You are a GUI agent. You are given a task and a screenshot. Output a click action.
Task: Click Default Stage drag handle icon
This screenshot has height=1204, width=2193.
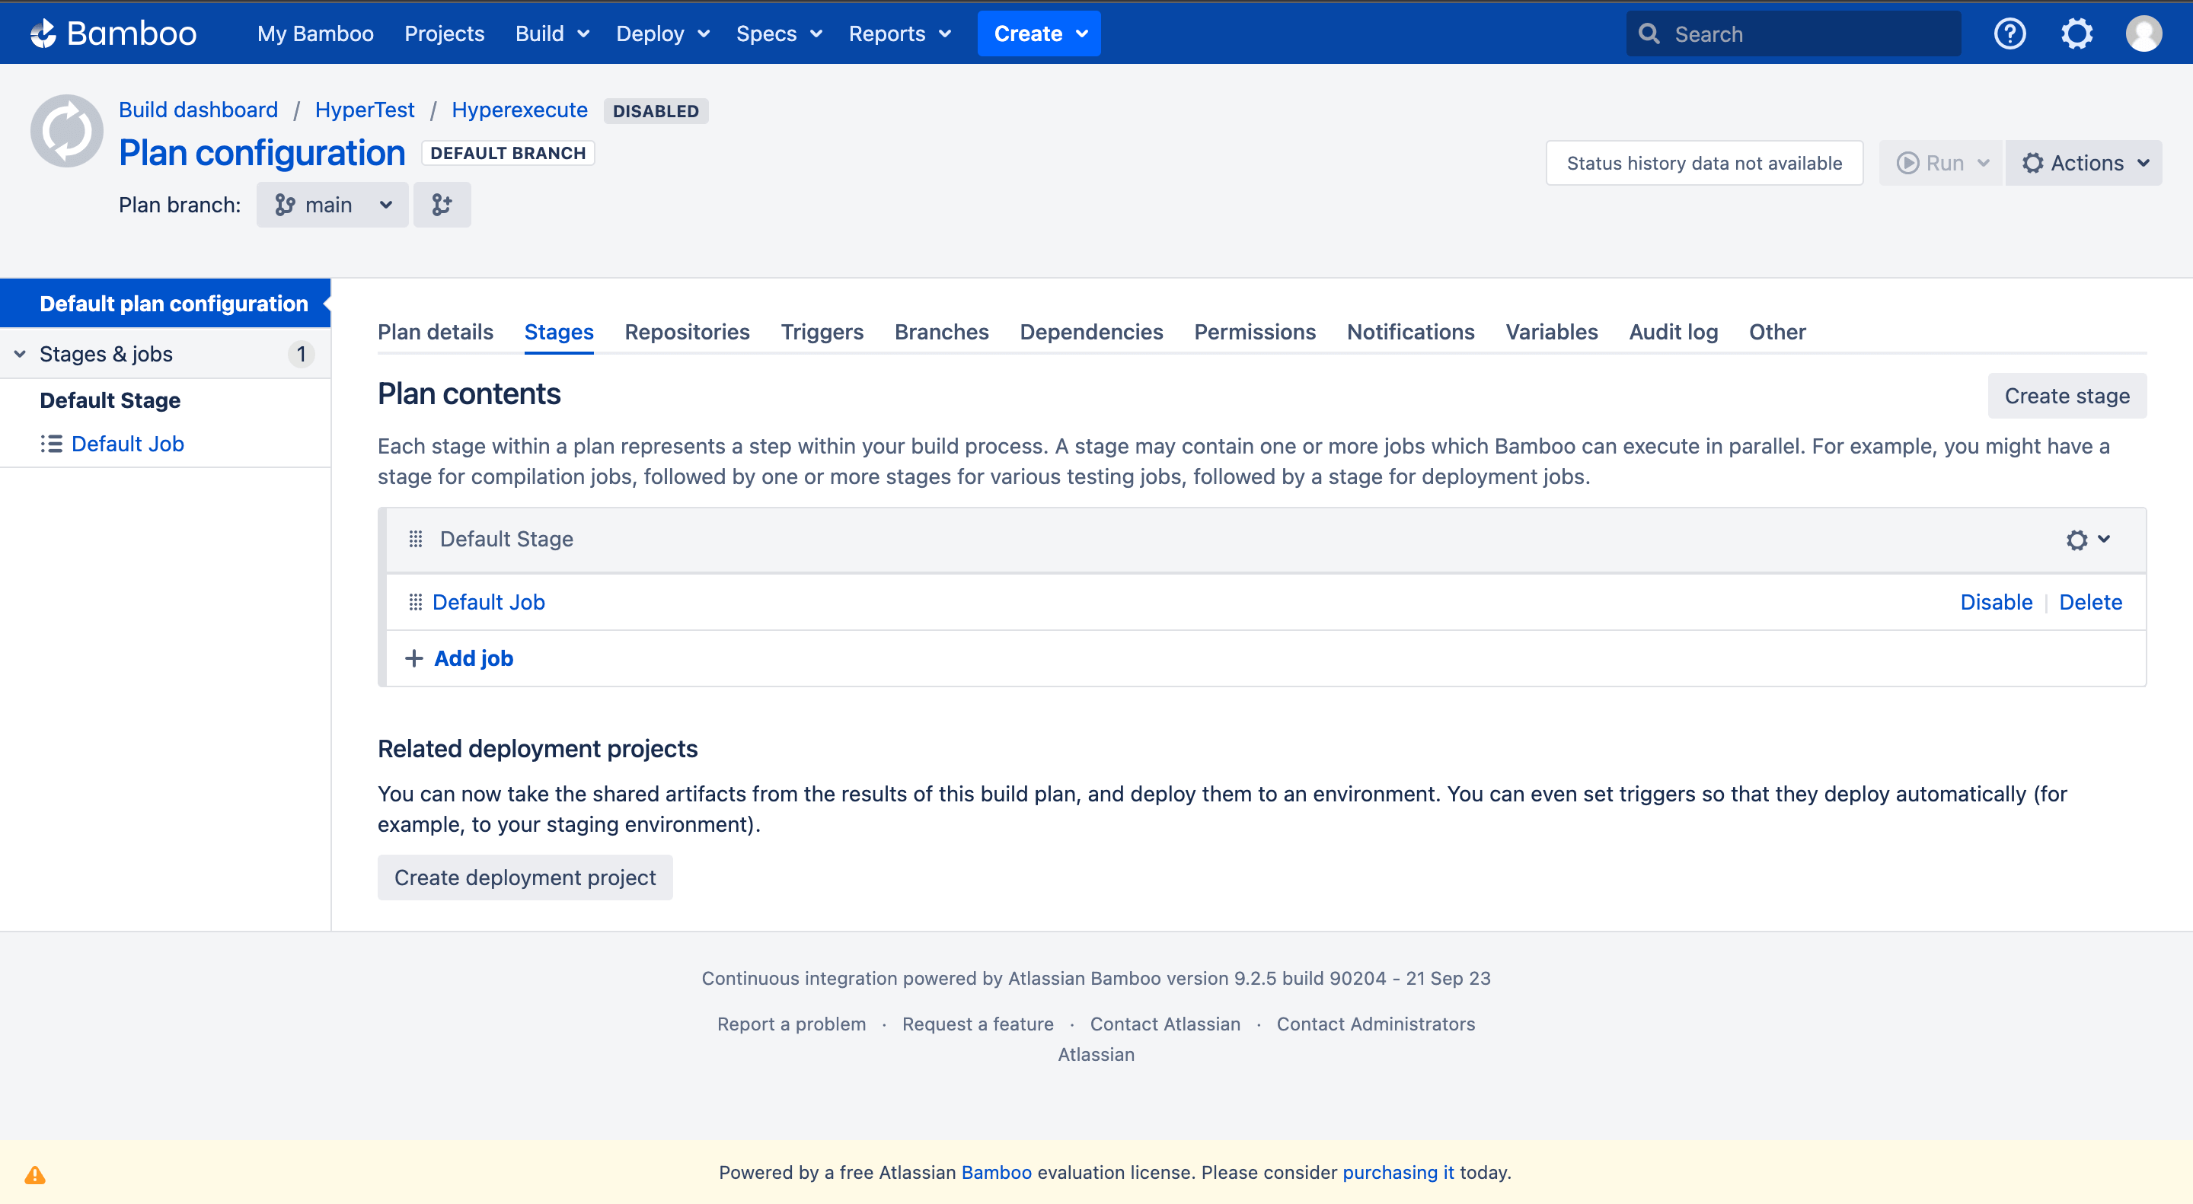[416, 539]
